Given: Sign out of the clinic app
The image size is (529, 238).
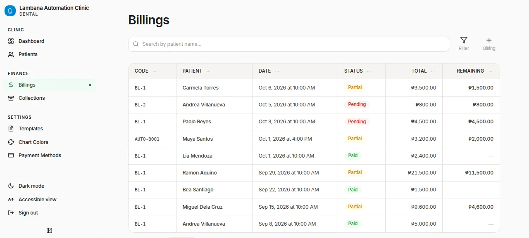Looking at the screenshot, I should 50,213.
